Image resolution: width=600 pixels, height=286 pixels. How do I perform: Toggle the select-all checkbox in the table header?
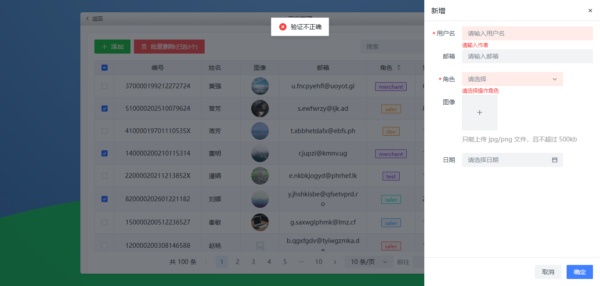(x=105, y=68)
